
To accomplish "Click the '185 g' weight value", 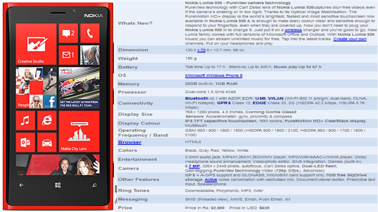I will click(191, 59).
